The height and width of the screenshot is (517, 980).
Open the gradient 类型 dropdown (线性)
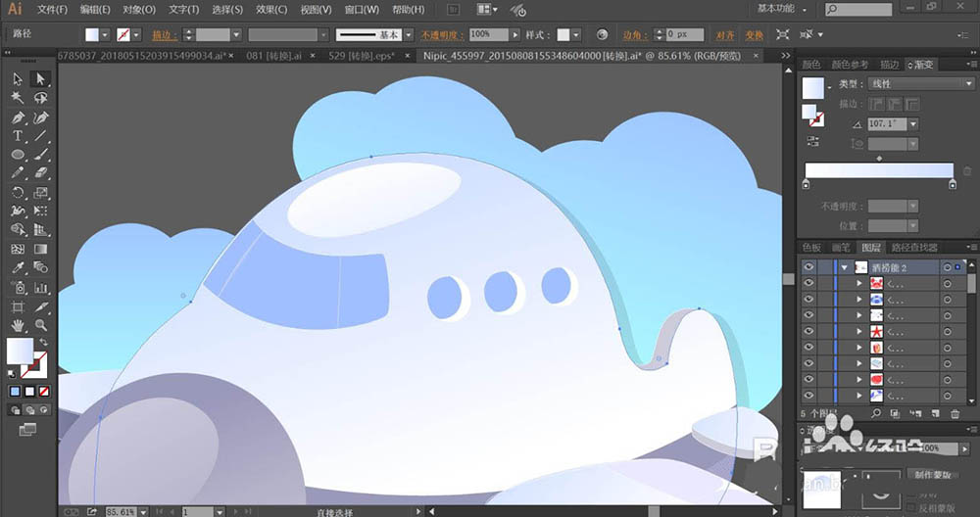[921, 83]
